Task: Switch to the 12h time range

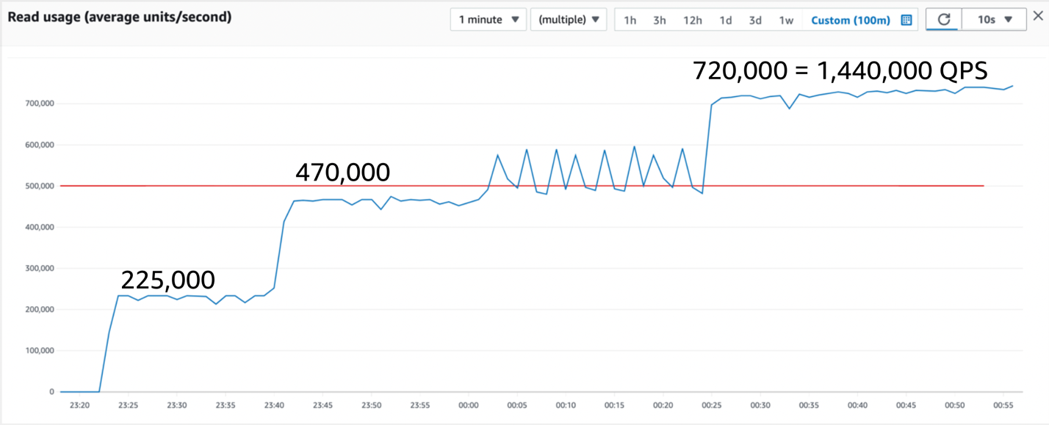Action: pyautogui.click(x=692, y=21)
